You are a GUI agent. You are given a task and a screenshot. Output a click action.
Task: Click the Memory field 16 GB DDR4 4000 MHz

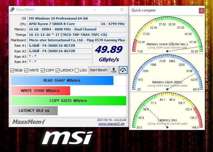pyautogui.click(x=77, y=29)
